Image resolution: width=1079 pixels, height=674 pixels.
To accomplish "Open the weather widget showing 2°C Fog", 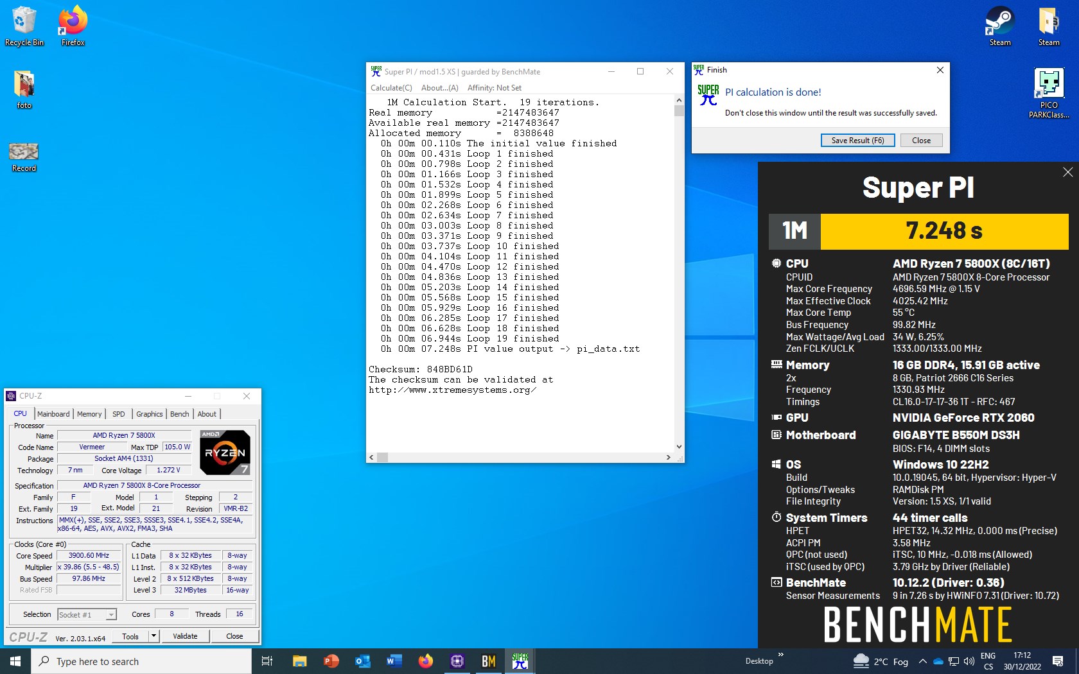I will click(x=881, y=661).
